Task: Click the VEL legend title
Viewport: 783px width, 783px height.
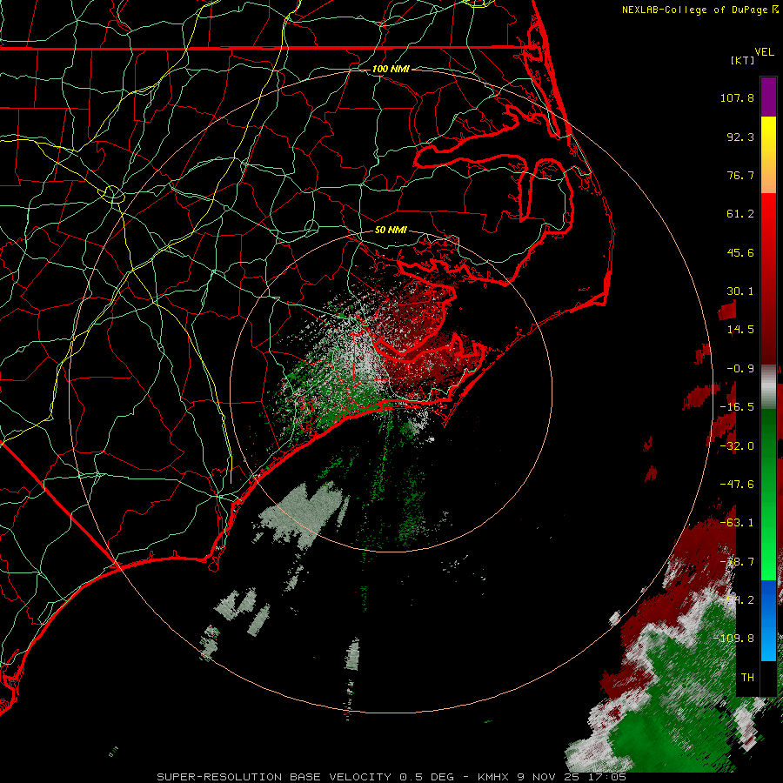Action: pyautogui.click(x=764, y=52)
